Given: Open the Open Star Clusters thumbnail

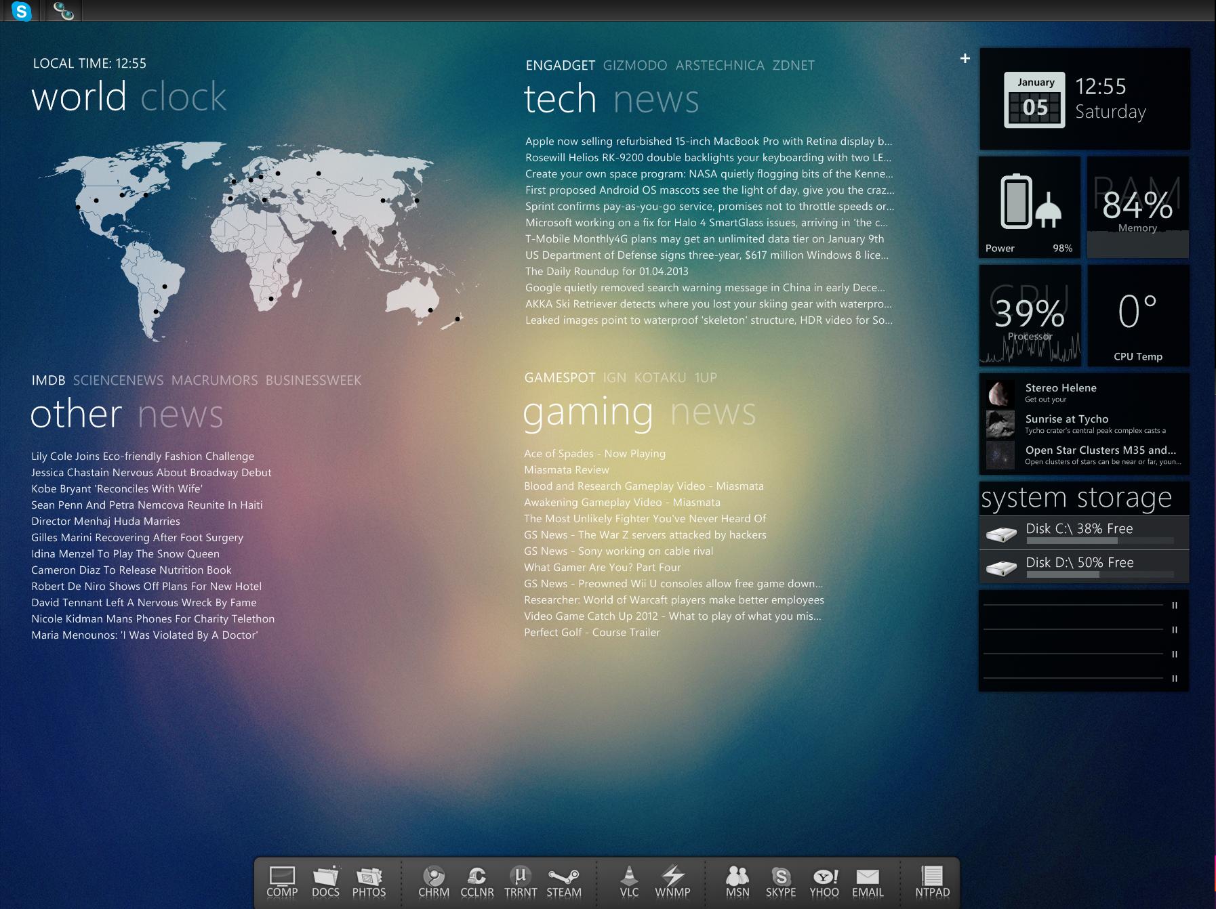Looking at the screenshot, I should 1000,455.
